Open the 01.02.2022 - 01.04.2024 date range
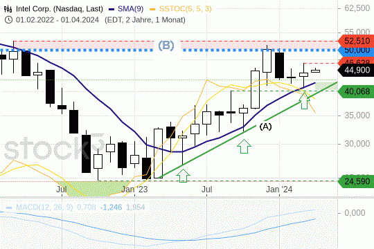 pyautogui.click(x=57, y=20)
